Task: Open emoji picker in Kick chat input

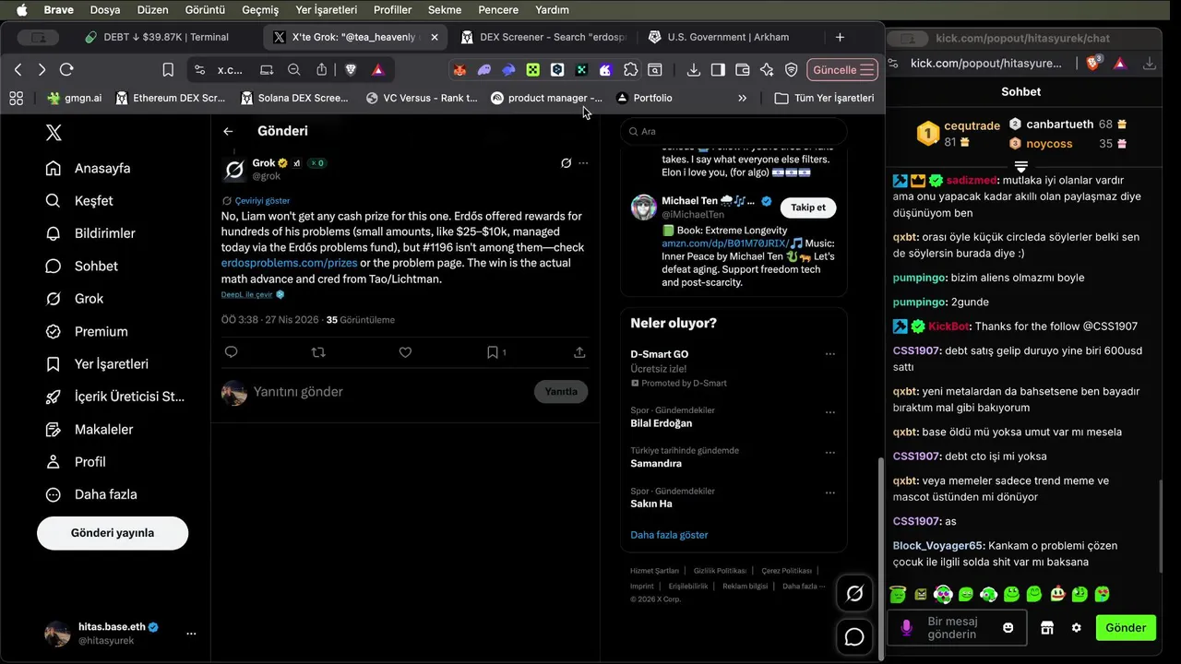Action: point(1008,627)
